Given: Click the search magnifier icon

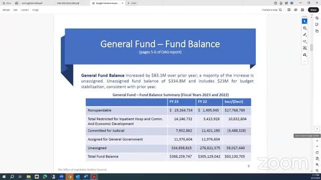Looking at the screenshot, I should coord(280,10).
